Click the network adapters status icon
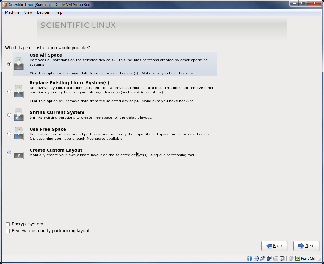 pos(269,258)
